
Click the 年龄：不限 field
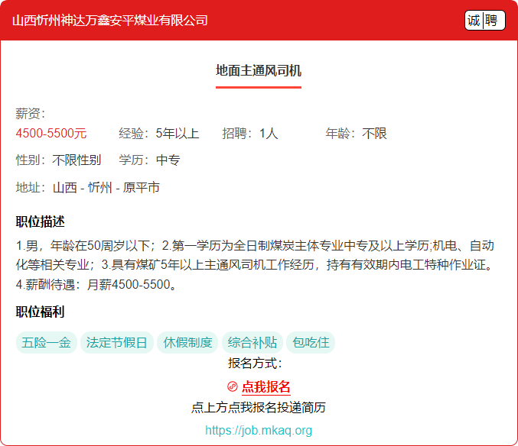[x=356, y=134]
